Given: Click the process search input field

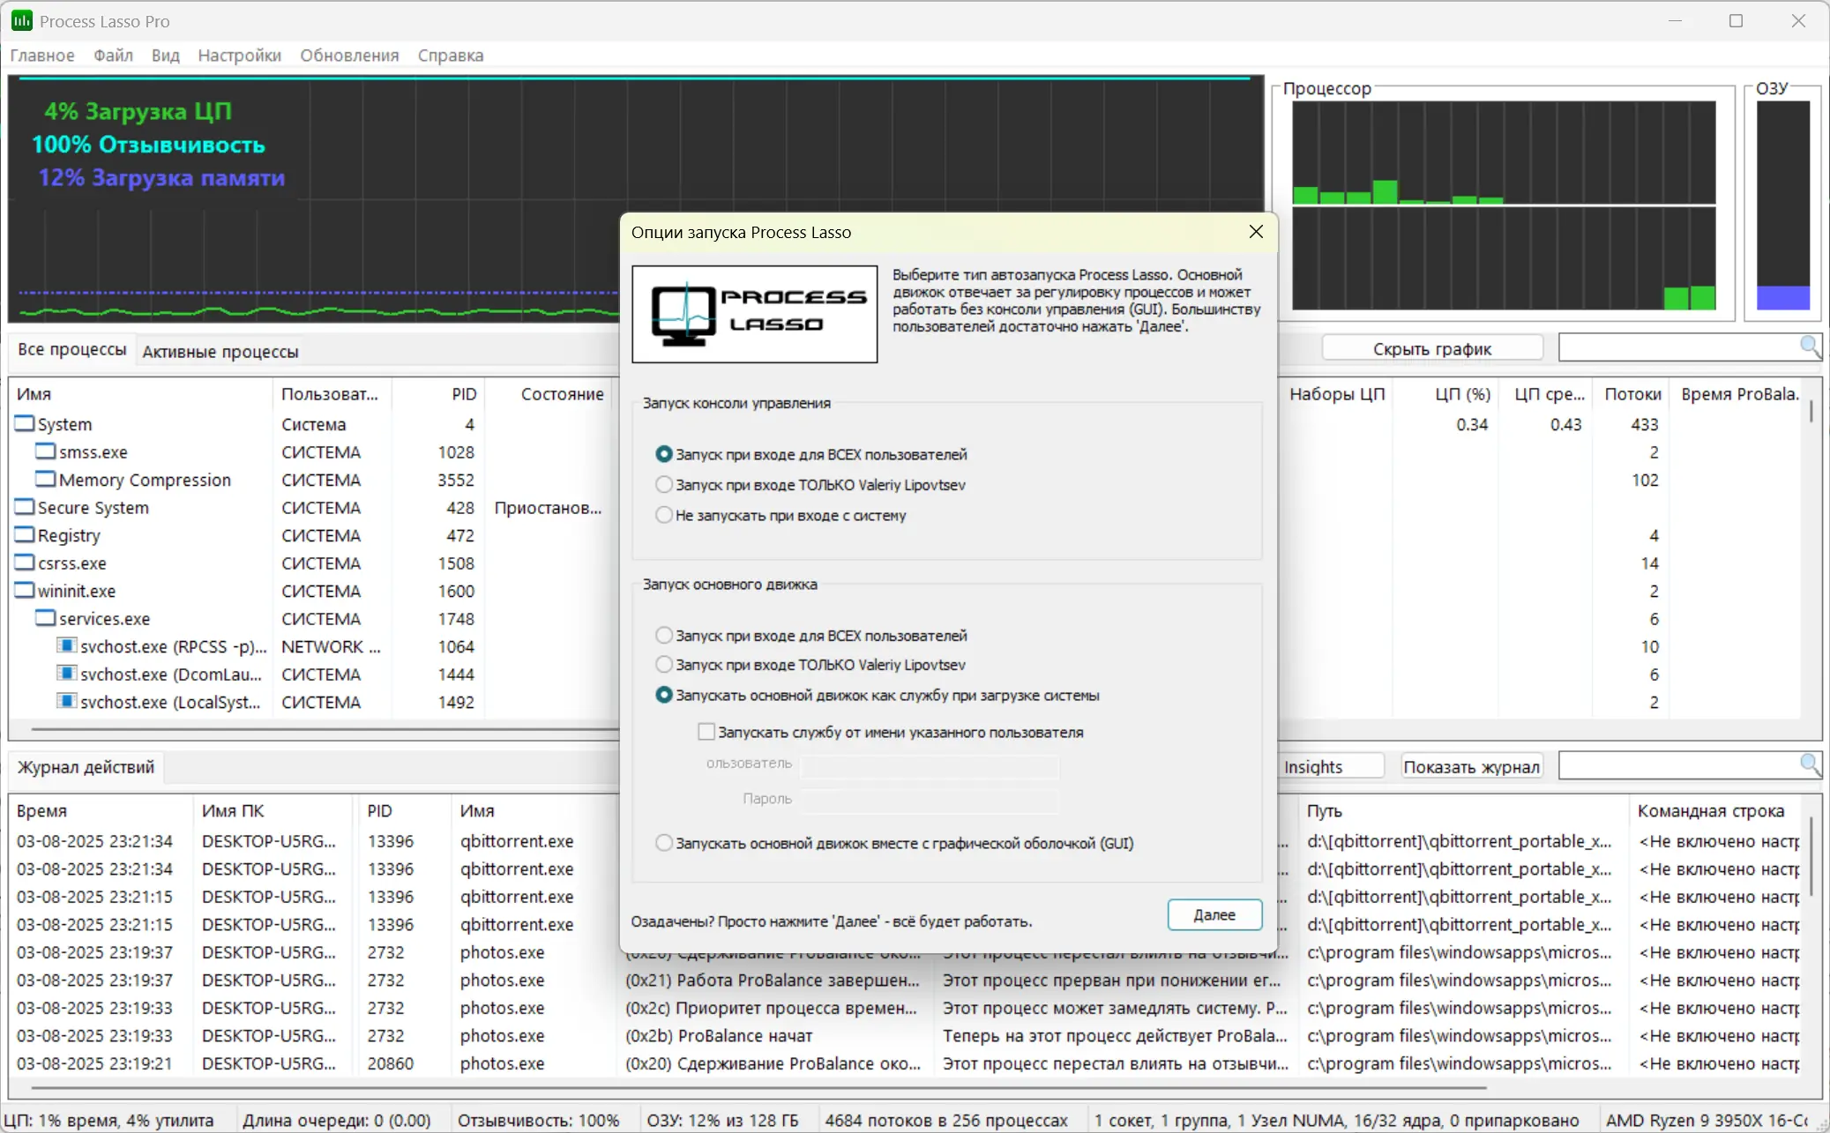Looking at the screenshot, I should (x=1677, y=347).
